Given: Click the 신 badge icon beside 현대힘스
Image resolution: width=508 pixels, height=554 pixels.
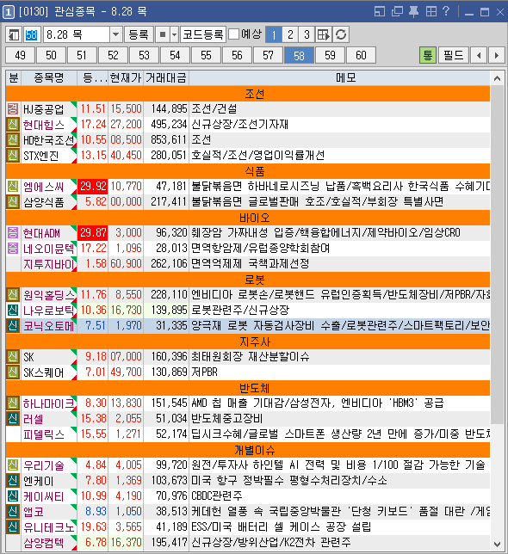Looking at the screenshot, I should 13,125.
